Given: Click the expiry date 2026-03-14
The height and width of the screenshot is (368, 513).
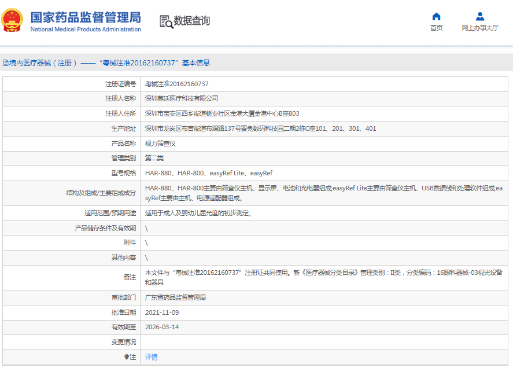Looking at the screenshot, I should click(x=162, y=327).
